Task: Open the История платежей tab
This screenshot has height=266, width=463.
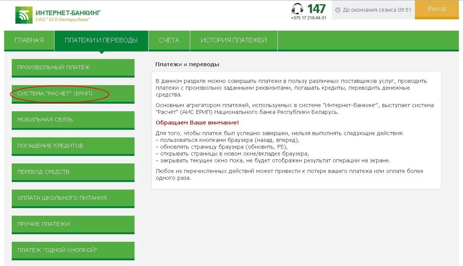Action: 233,40
